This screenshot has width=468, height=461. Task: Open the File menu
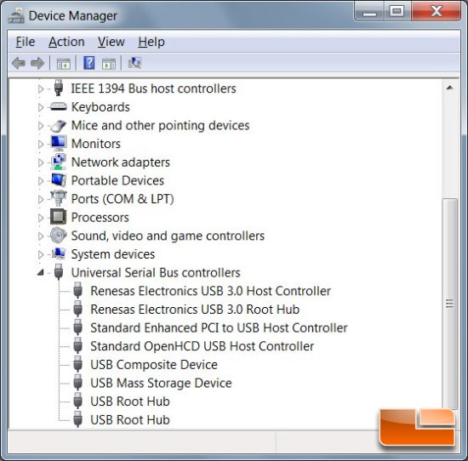26,42
